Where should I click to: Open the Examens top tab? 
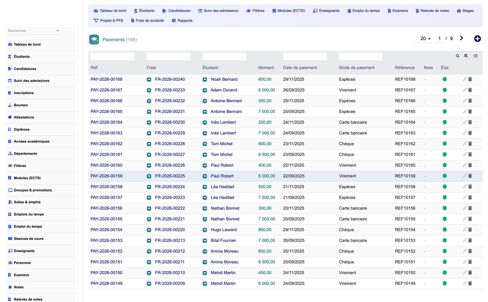[x=397, y=11]
